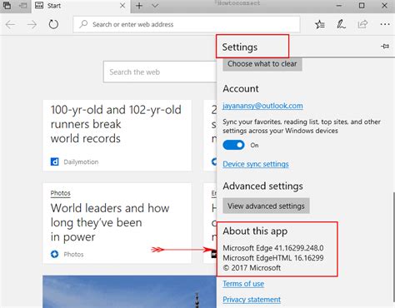Expand the tab previews chevron

155,6
